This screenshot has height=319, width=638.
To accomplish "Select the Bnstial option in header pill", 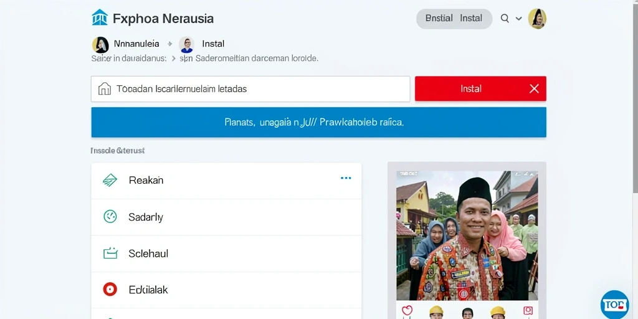I will 439,18.
